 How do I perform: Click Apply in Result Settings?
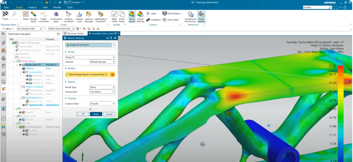pyautogui.click(x=96, y=114)
